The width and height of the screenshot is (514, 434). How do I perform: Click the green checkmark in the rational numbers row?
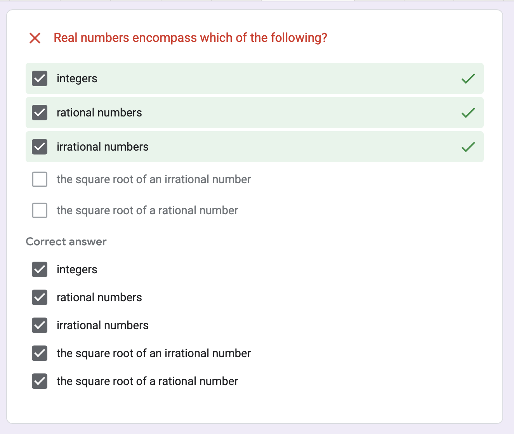tap(468, 113)
